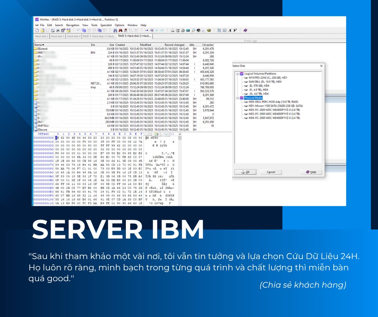Click the Open RAM chip toolbar icon
This screenshot has height=317, width=378.
point(188,31)
